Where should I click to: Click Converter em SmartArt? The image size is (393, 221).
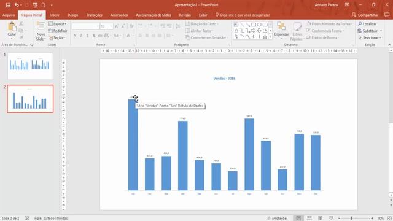[206, 38]
